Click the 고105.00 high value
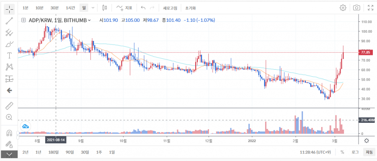 pos(130,20)
